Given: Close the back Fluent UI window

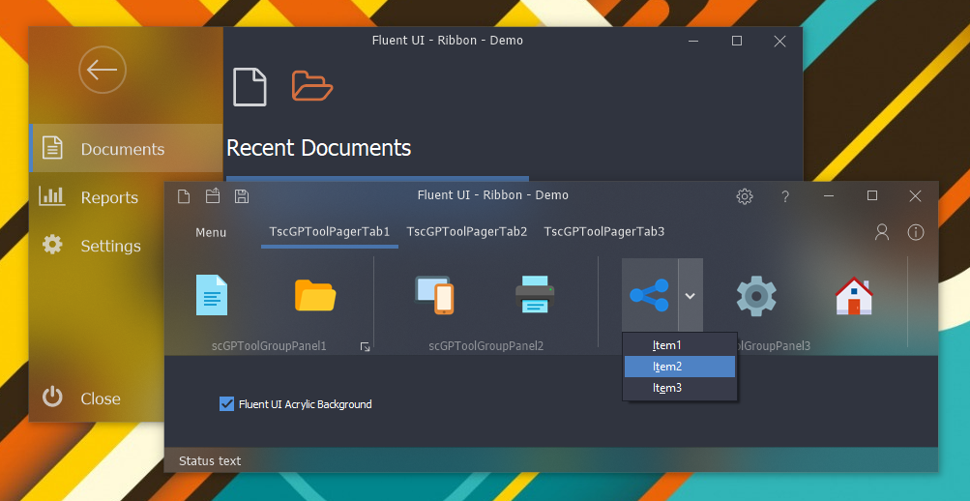Looking at the screenshot, I should click(x=780, y=41).
